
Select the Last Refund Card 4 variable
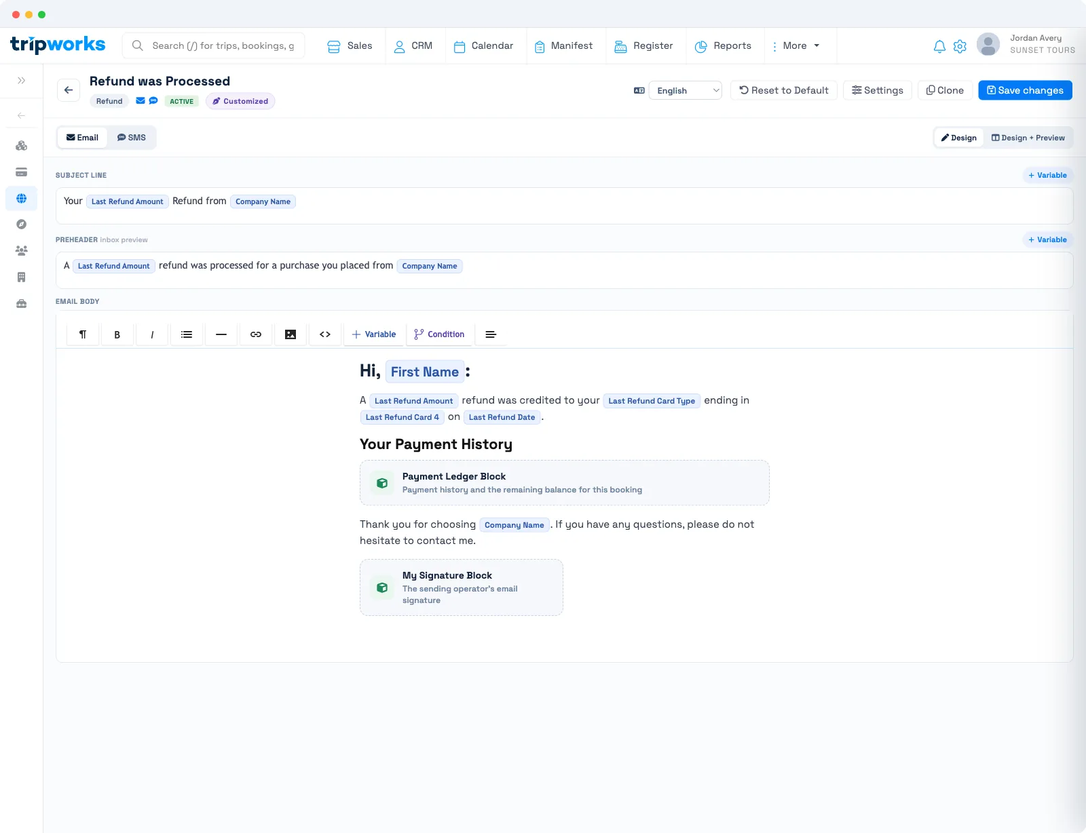[402, 417]
